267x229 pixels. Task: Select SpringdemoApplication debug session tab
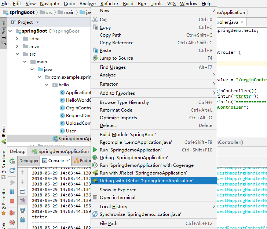point(60,151)
